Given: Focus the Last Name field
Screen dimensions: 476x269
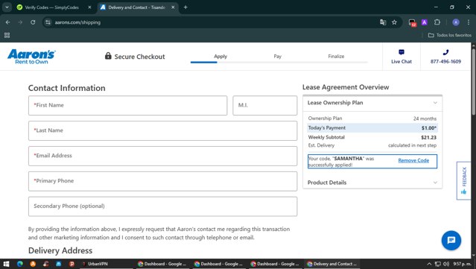Looking at the screenshot, I should [162, 130].
